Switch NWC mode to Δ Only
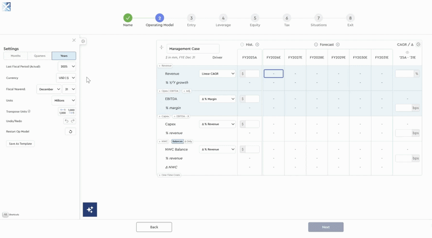Viewport: 432px width, 238px height. (x=188, y=141)
